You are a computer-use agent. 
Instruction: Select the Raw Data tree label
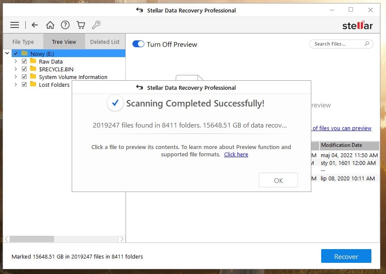[x=51, y=61]
